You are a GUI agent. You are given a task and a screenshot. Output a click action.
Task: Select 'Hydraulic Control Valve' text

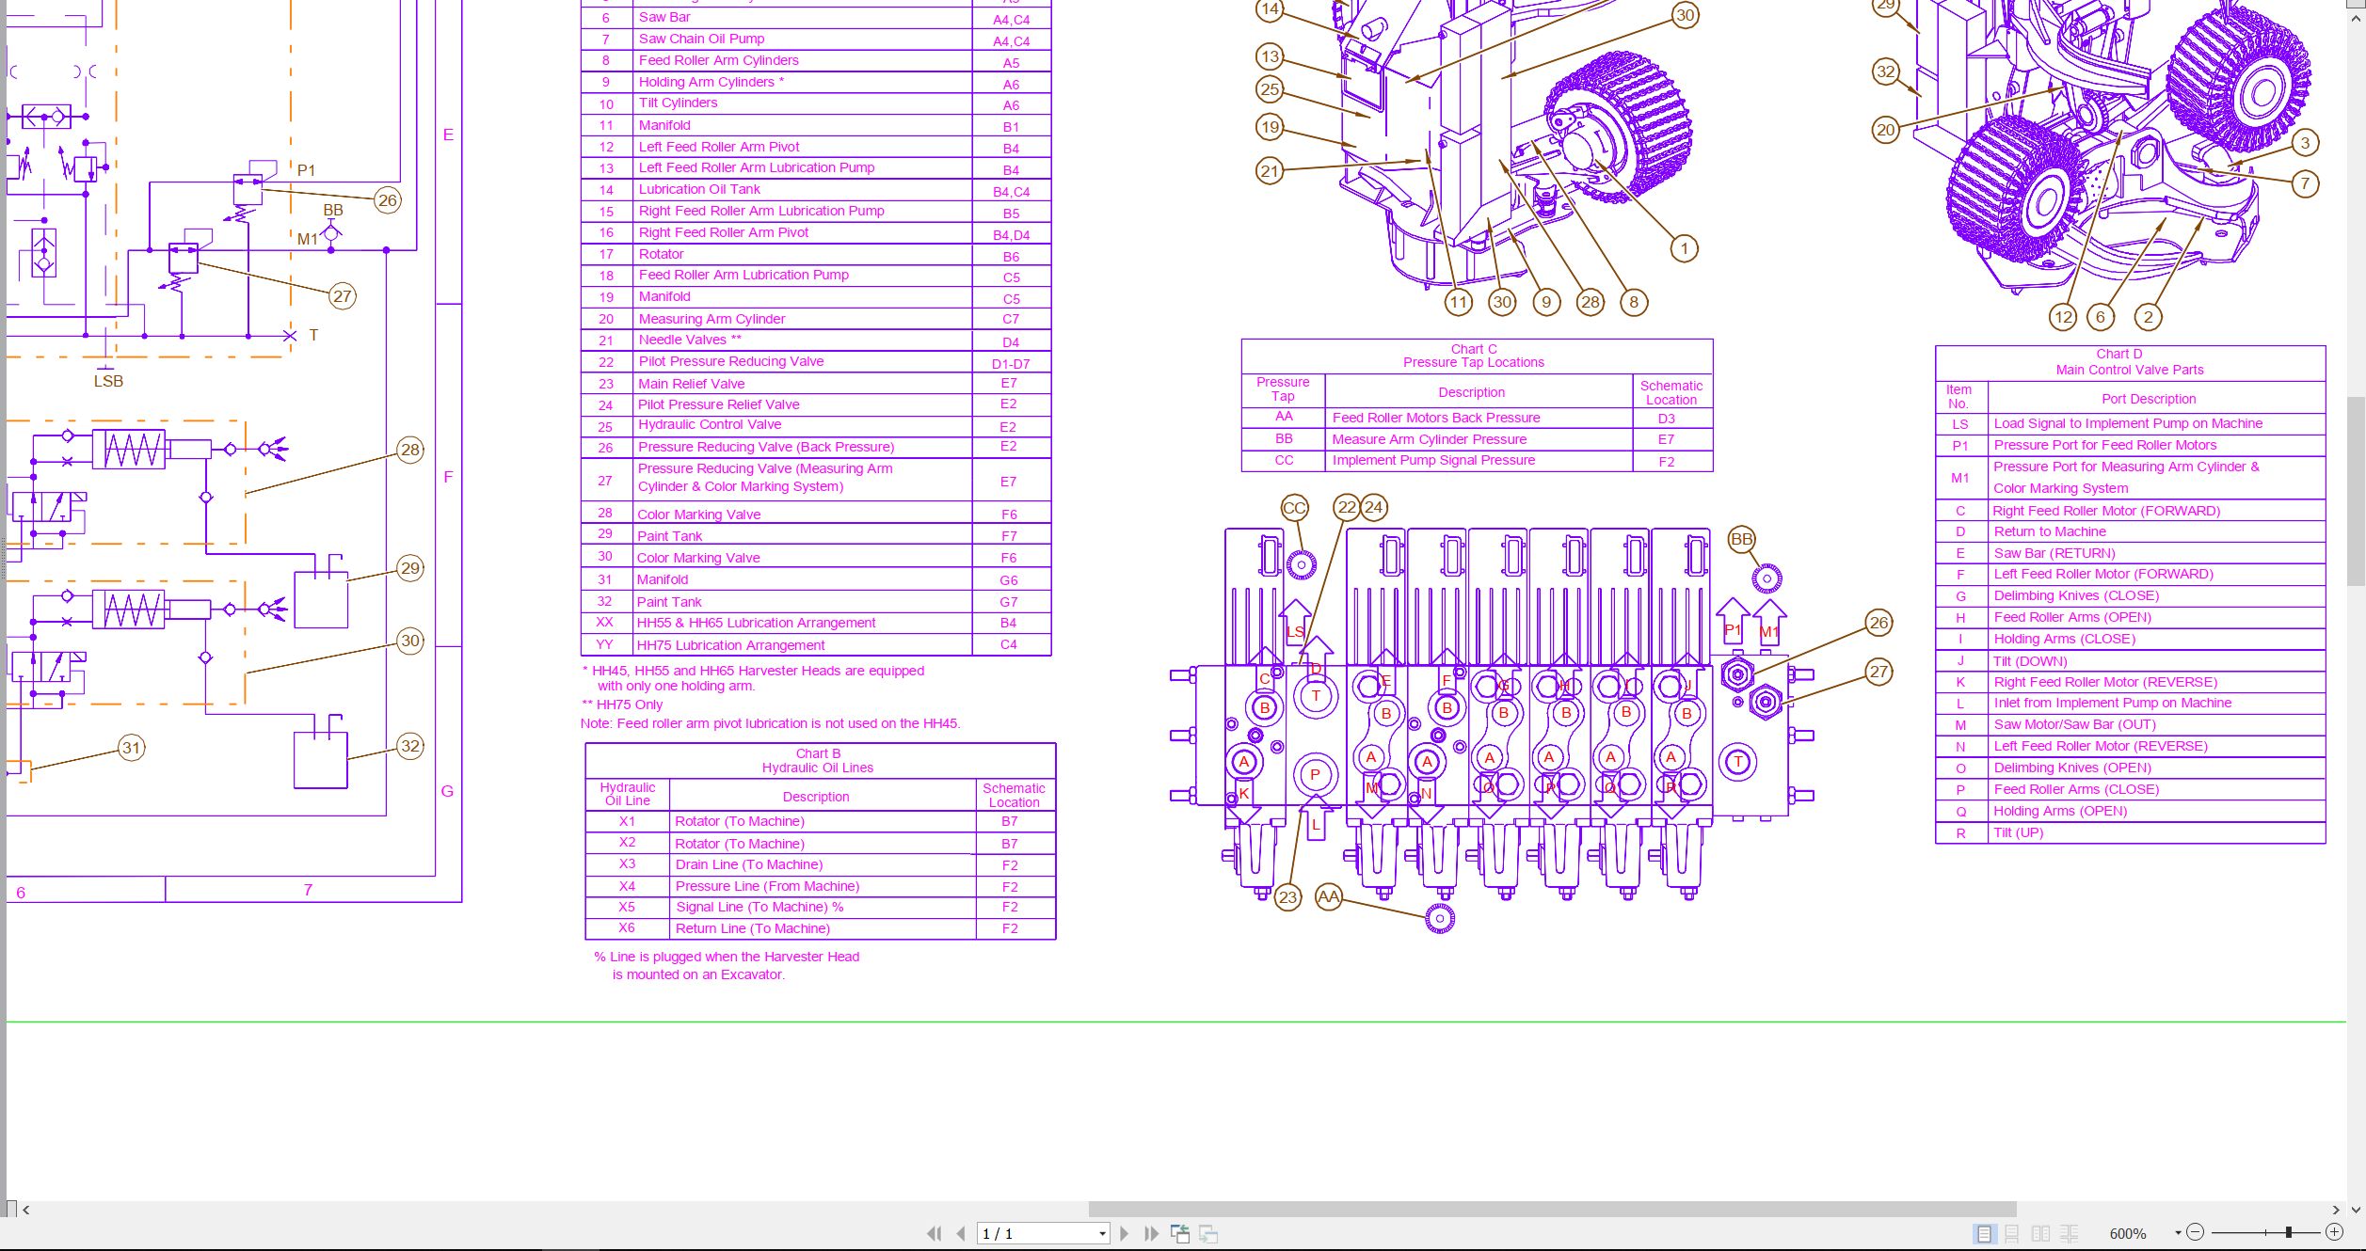pos(710,425)
